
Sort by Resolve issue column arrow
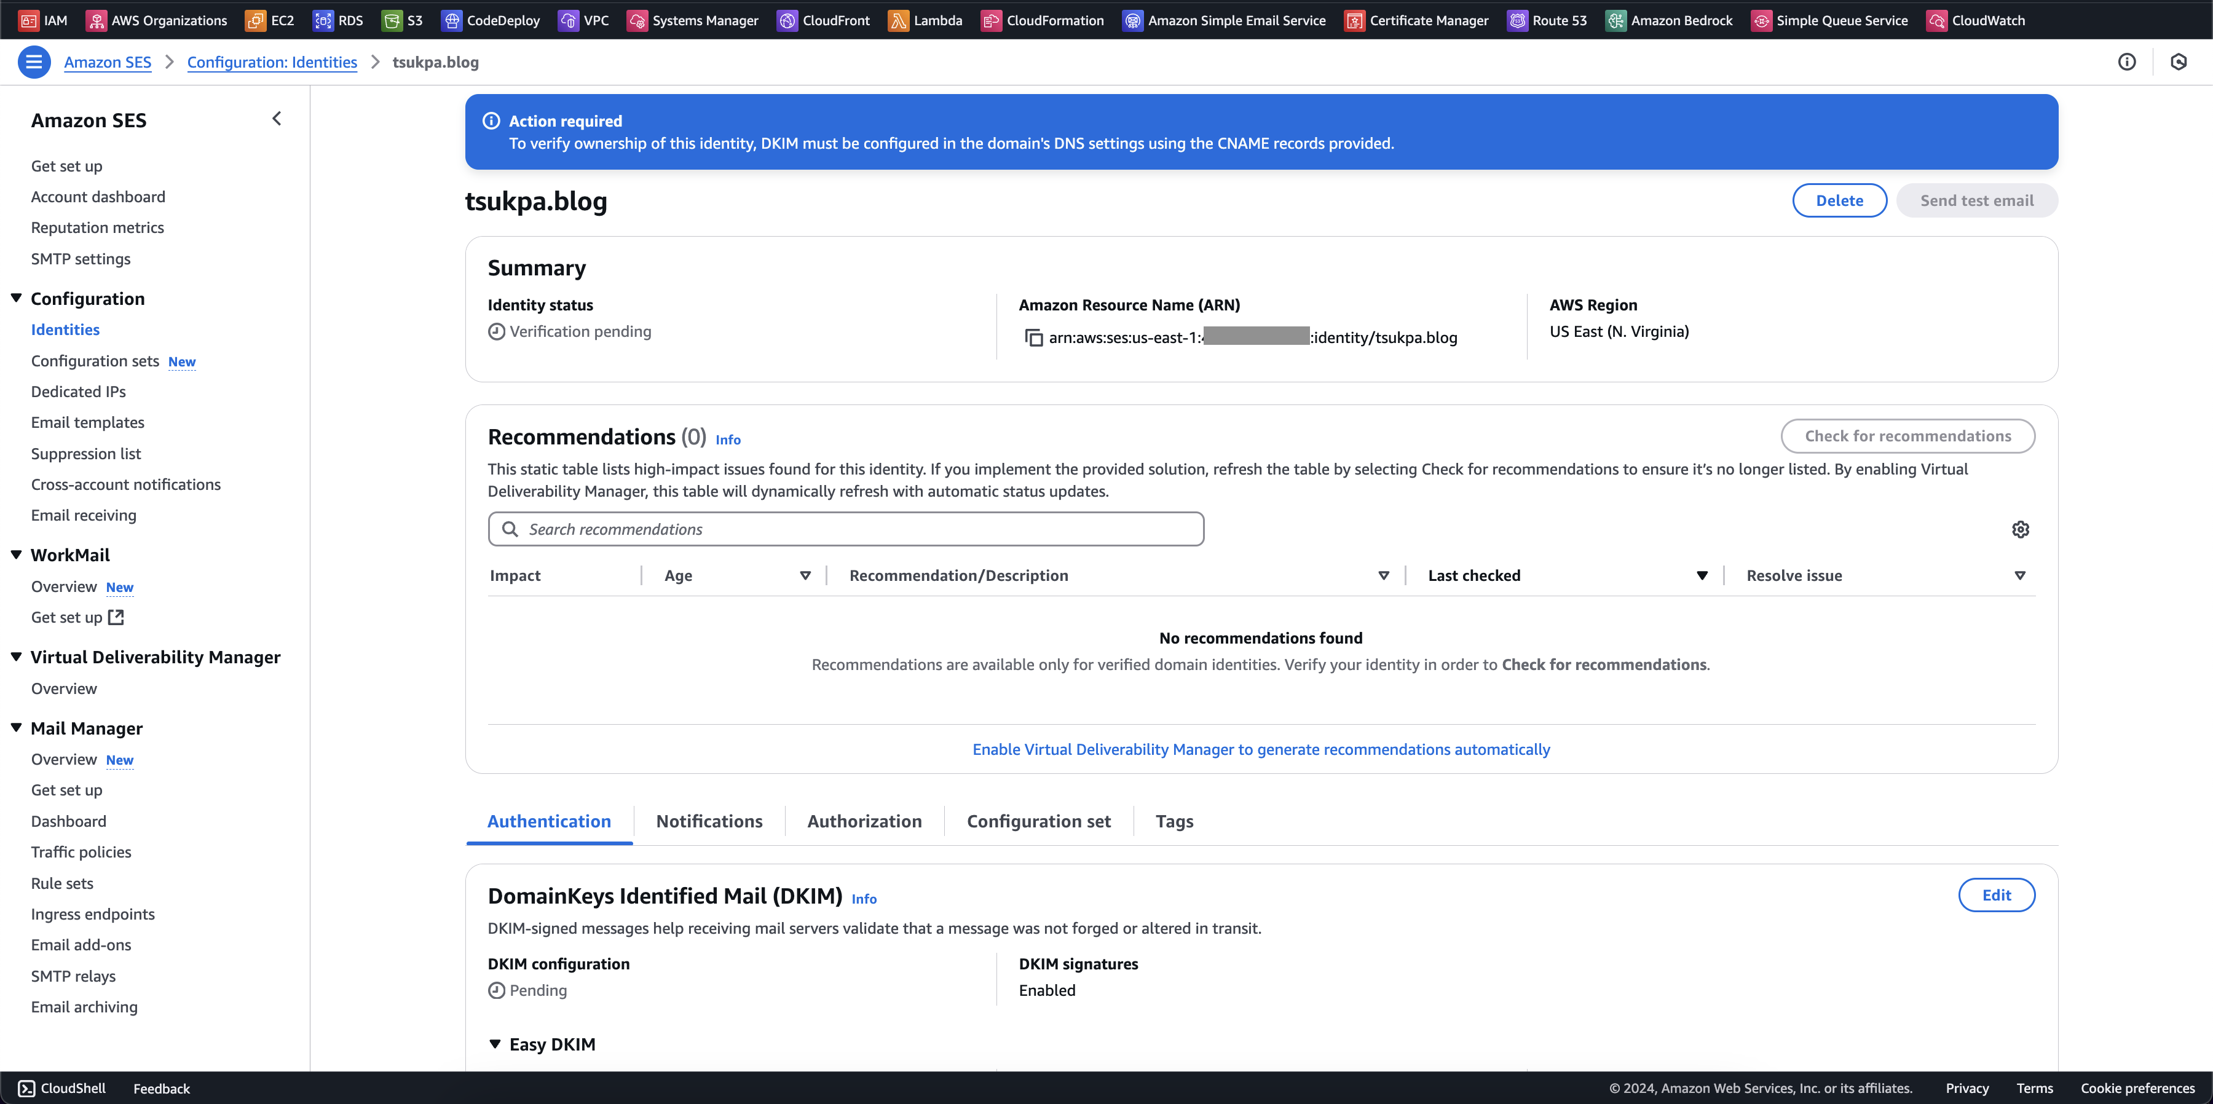(x=2020, y=575)
